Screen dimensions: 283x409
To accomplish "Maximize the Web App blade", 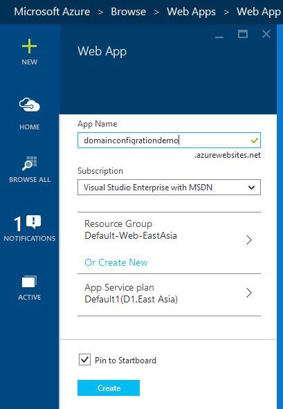I will 243,34.
